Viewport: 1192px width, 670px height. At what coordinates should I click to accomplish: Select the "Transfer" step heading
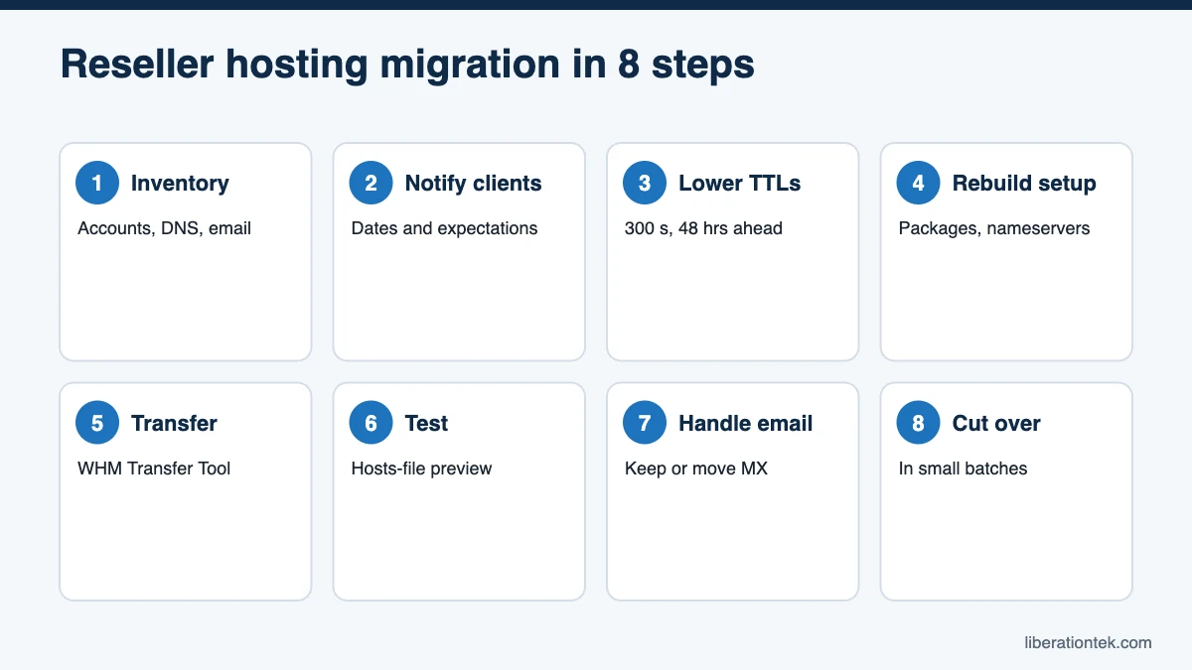(x=174, y=424)
